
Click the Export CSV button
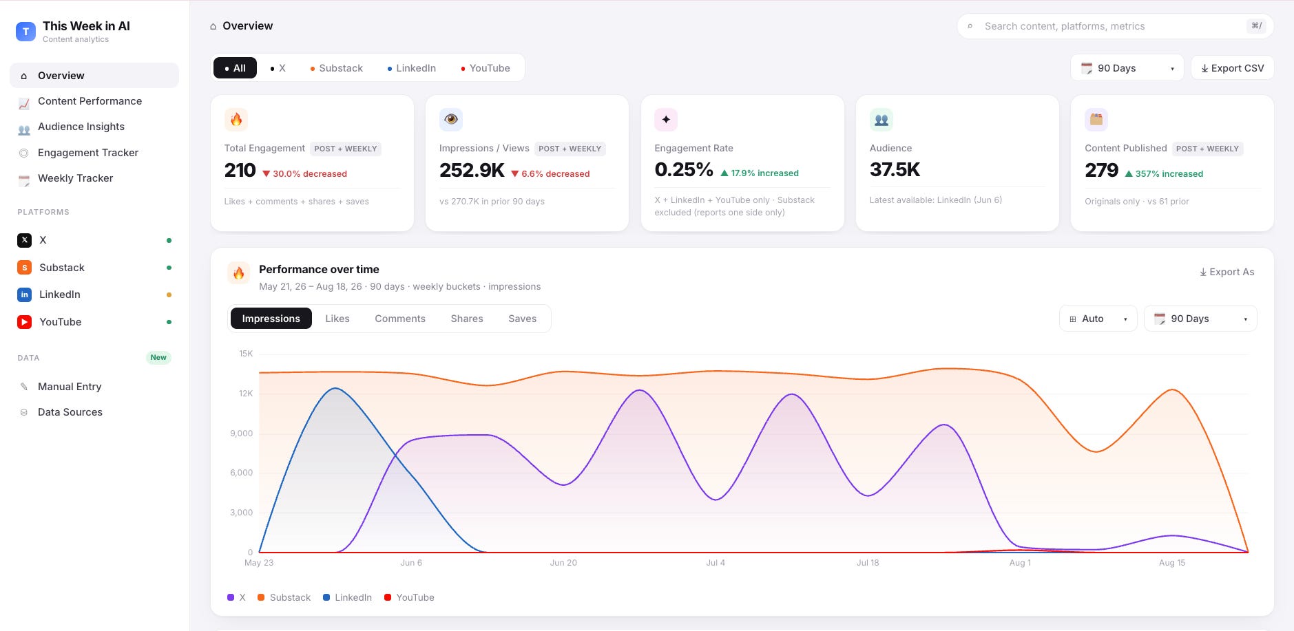point(1232,68)
